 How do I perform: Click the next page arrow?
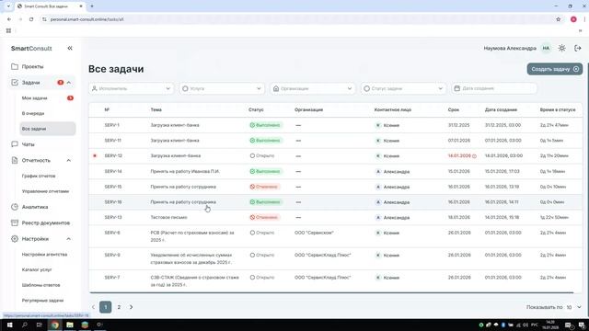tap(131, 307)
